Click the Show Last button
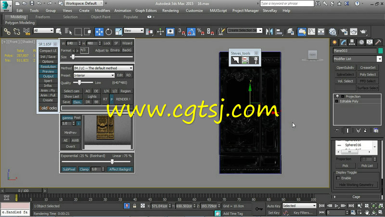The height and width of the screenshot is (217, 385). click(71, 96)
